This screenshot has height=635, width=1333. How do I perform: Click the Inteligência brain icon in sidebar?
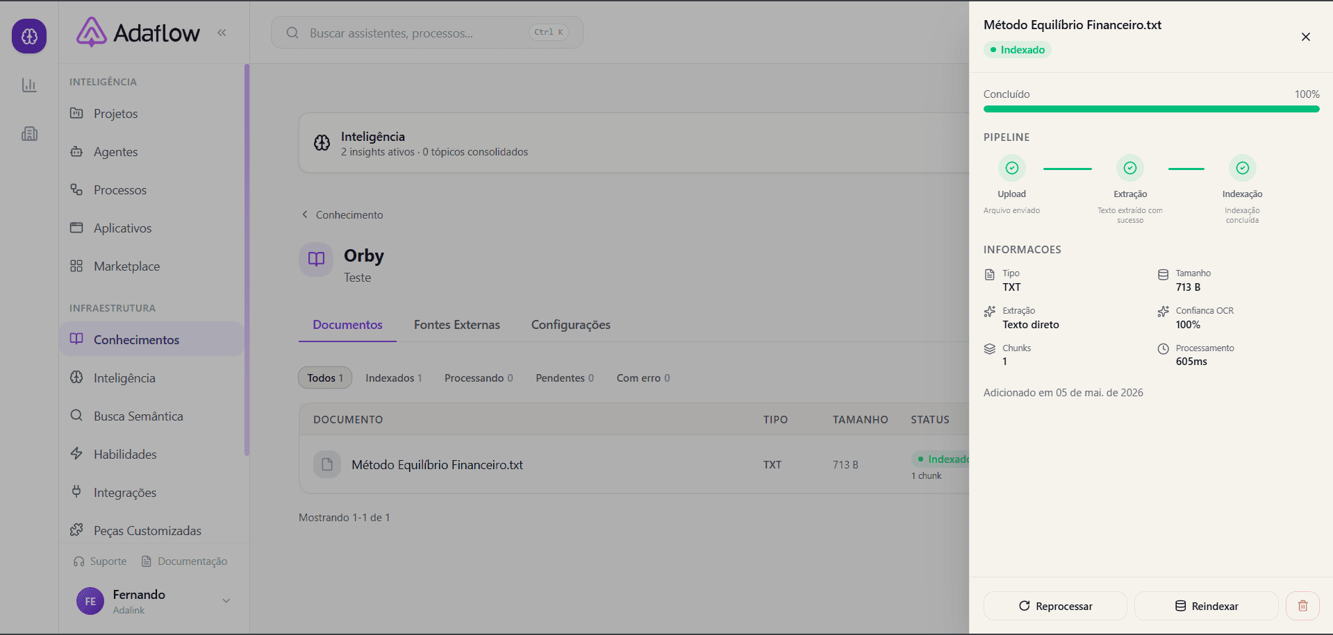(x=76, y=377)
